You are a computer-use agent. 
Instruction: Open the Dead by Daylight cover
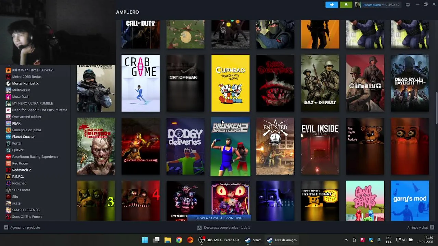410,83
